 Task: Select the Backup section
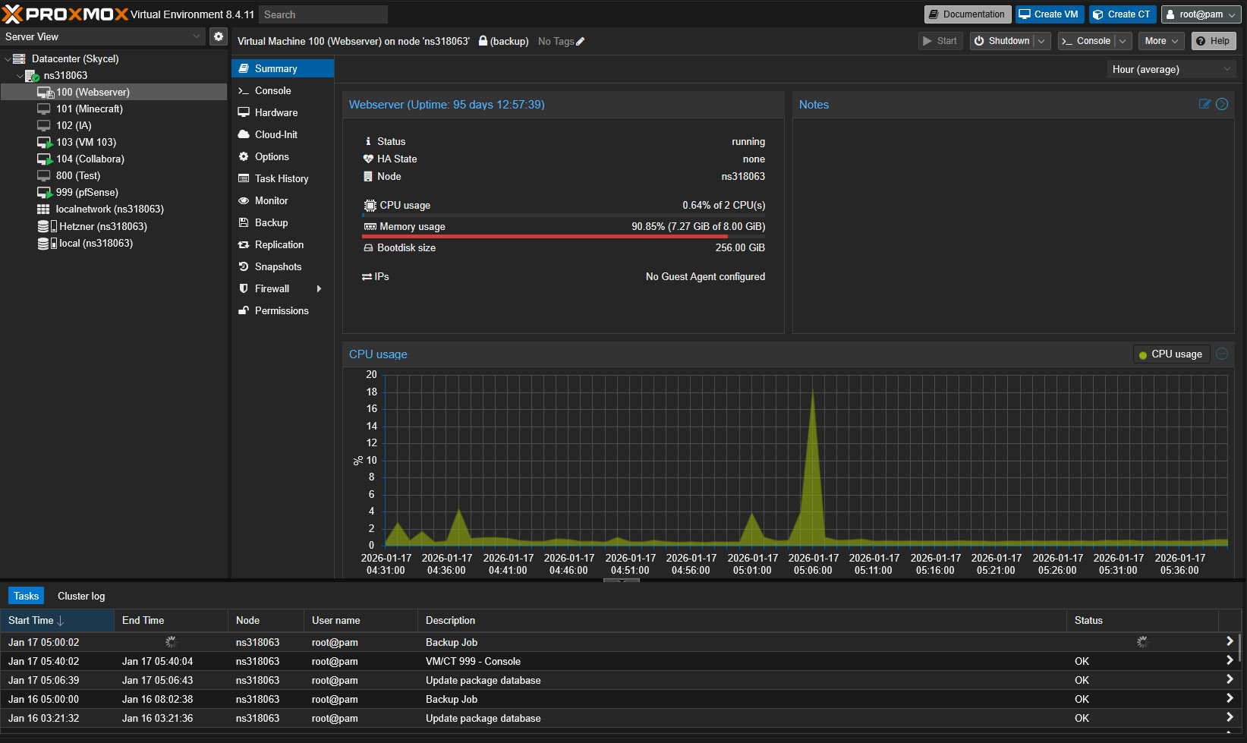[270, 222]
